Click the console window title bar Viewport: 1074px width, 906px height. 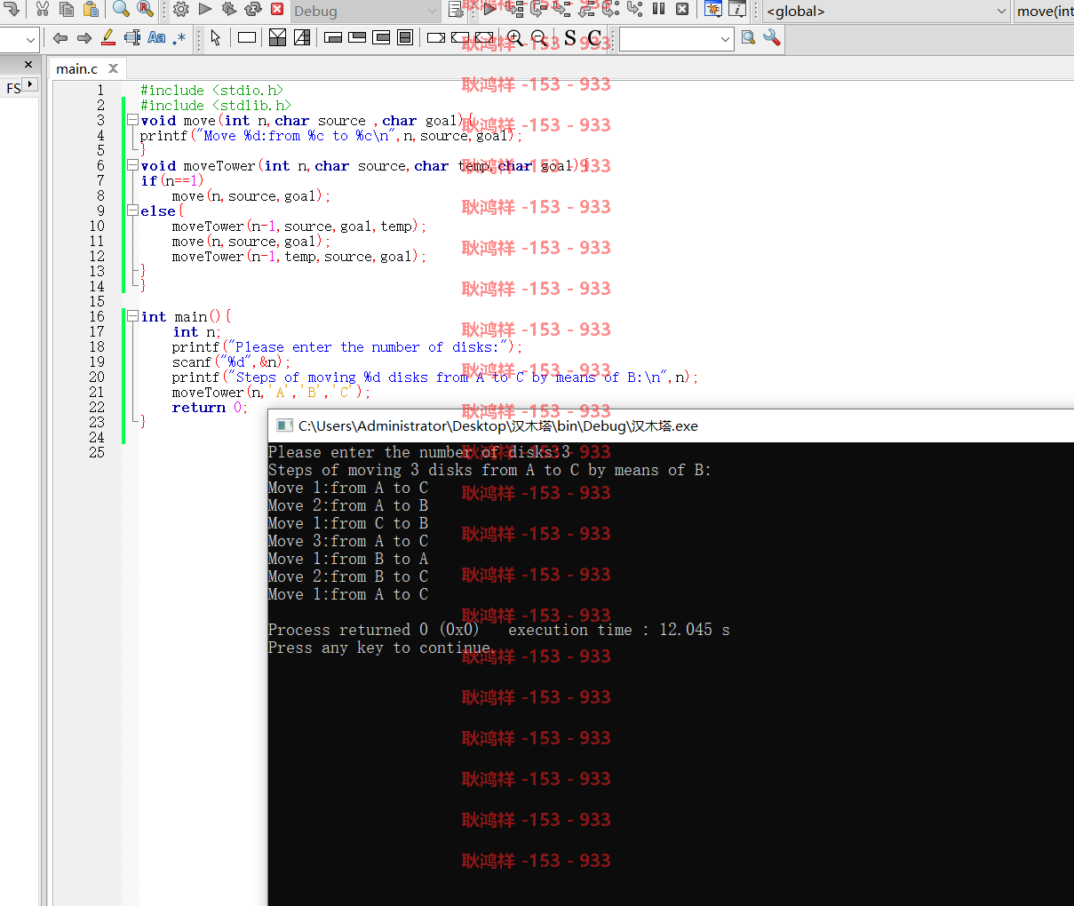click(x=671, y=426)
